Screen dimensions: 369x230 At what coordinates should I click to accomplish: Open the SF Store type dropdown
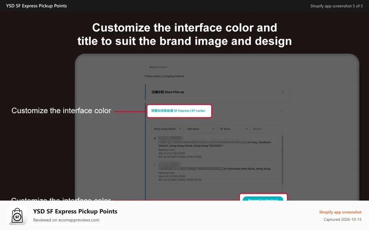click(x=233, y=129)
